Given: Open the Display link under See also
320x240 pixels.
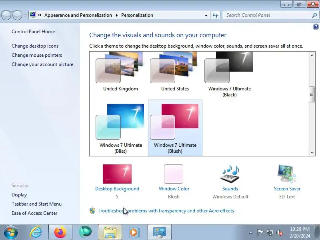Looking at the screenshot, I should (x=19, y=195).
